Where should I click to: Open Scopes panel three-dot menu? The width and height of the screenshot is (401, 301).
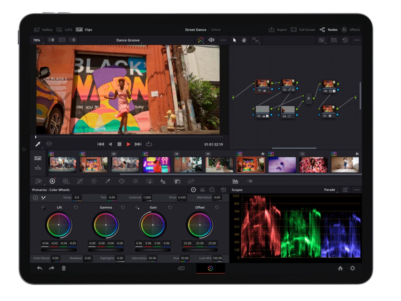pyautogui.click(x=357, y=190)
